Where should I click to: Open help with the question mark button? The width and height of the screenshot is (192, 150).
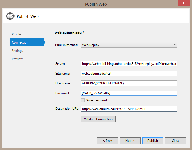point(174,3)
